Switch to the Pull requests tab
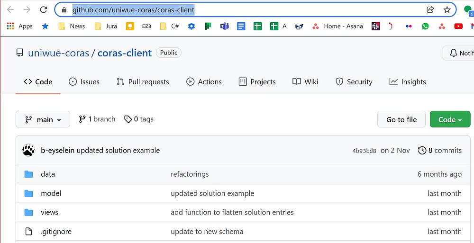474x243 pixels. point(143,82)
